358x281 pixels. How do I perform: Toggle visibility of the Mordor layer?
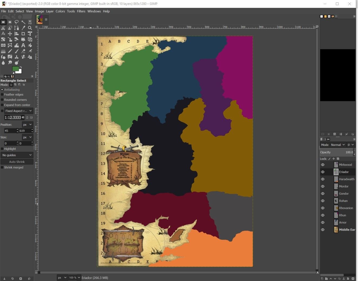click(323, 186)
